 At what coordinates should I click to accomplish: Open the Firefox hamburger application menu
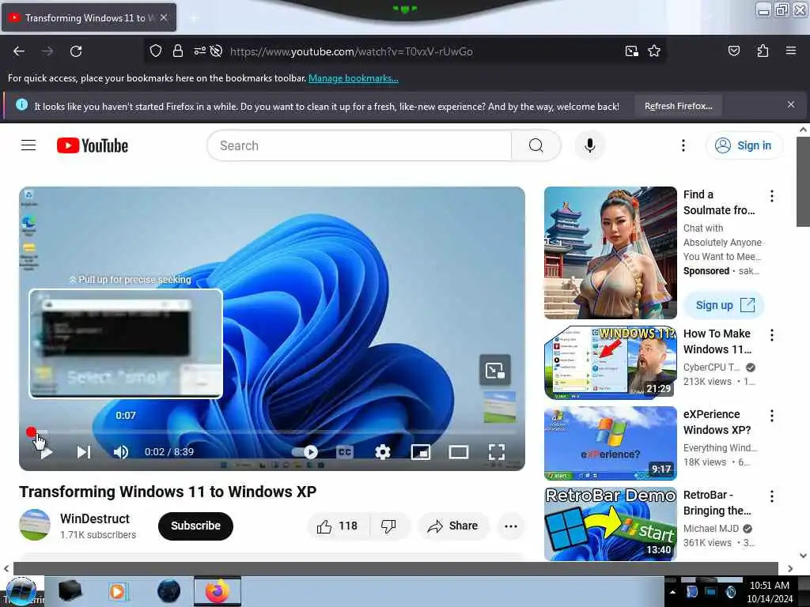point(791,51)
